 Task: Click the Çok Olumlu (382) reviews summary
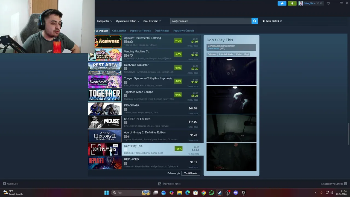[x=216, y=48]
